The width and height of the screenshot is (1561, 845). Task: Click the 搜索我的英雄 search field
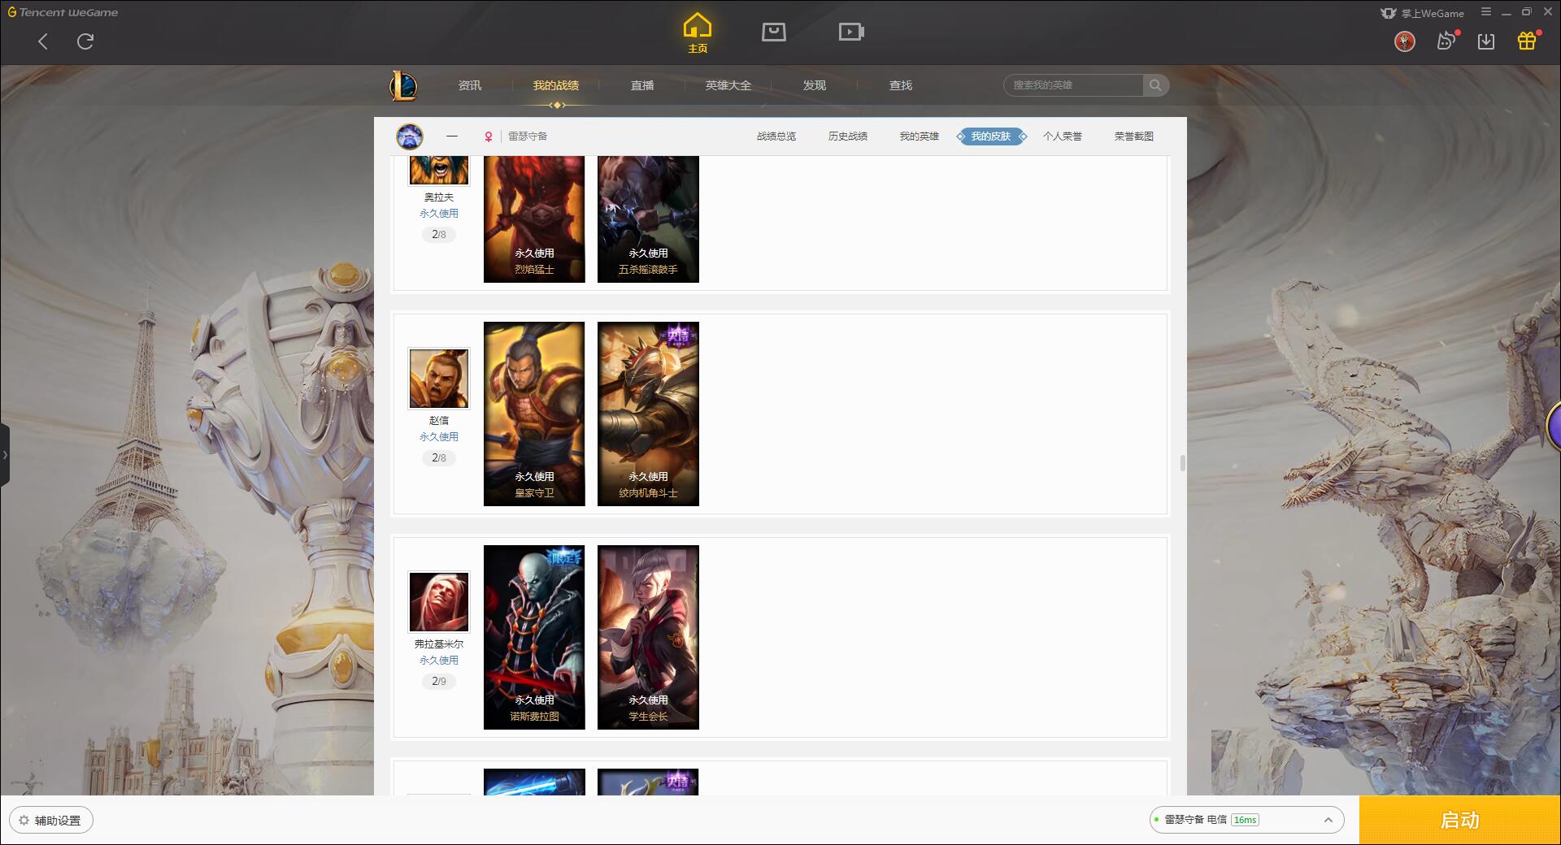(x=1073, y=85)
